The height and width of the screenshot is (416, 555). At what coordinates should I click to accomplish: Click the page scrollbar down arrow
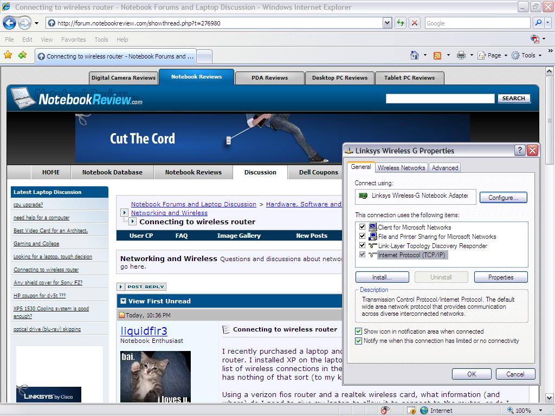coord(550,398)
